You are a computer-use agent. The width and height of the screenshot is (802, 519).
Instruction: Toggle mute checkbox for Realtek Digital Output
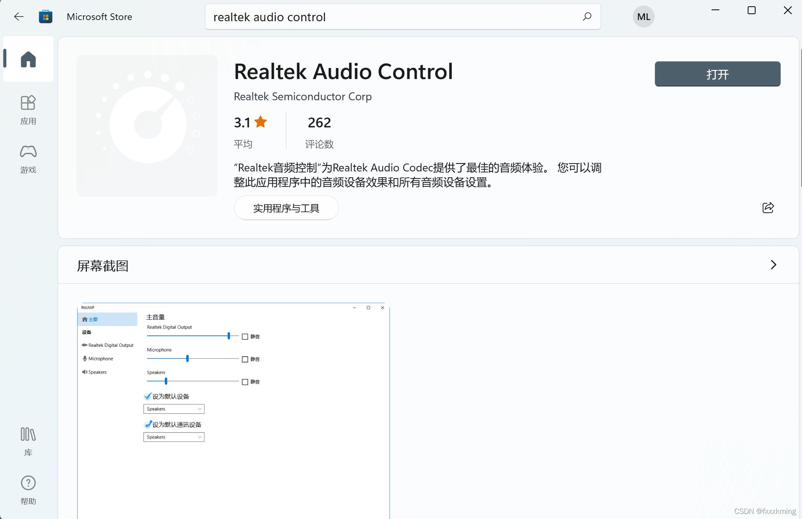click(x=245, y=337)
